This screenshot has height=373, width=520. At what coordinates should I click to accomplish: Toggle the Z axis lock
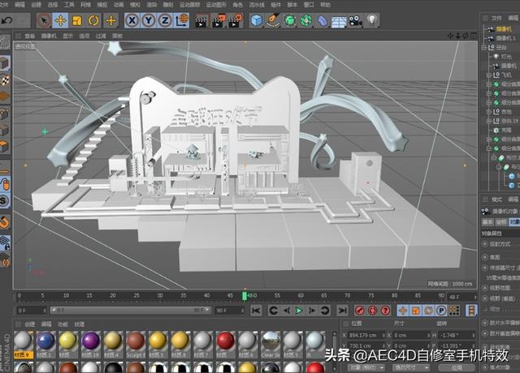tap(165, 21)
